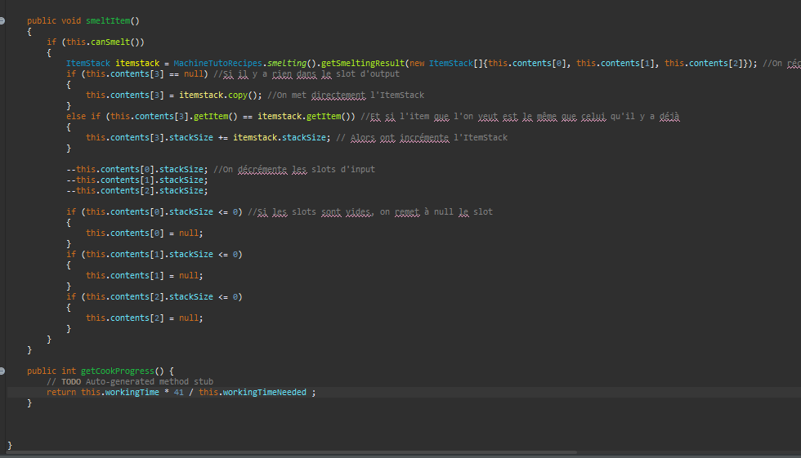Click the final closing brace of class

10,445
